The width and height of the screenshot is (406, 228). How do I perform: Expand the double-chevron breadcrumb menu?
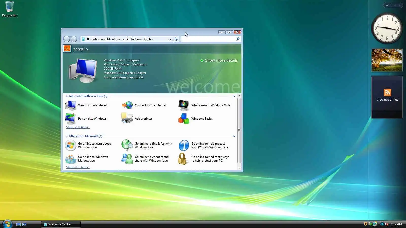click(88, 39)
